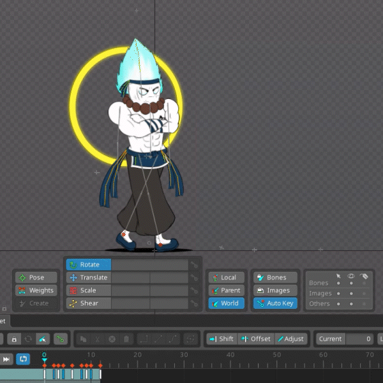Click frame 20 on the timeline ruler
Image resolution: width=383 pixels, height=383 pixels.
pos(137,355)
